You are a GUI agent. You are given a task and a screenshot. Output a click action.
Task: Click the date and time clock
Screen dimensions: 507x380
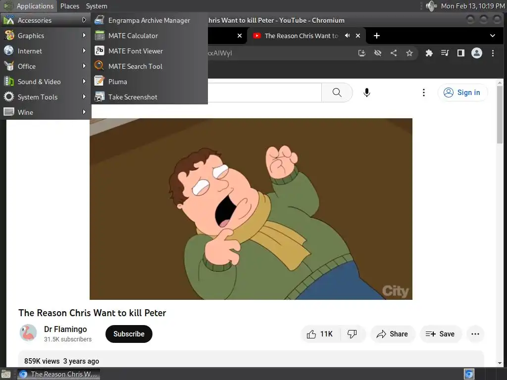[472, 6]
